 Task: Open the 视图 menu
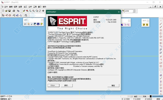15,7
